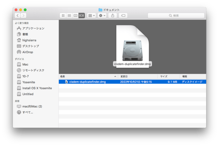Click the AirDrop radar icon

click(x=19, y=52)
